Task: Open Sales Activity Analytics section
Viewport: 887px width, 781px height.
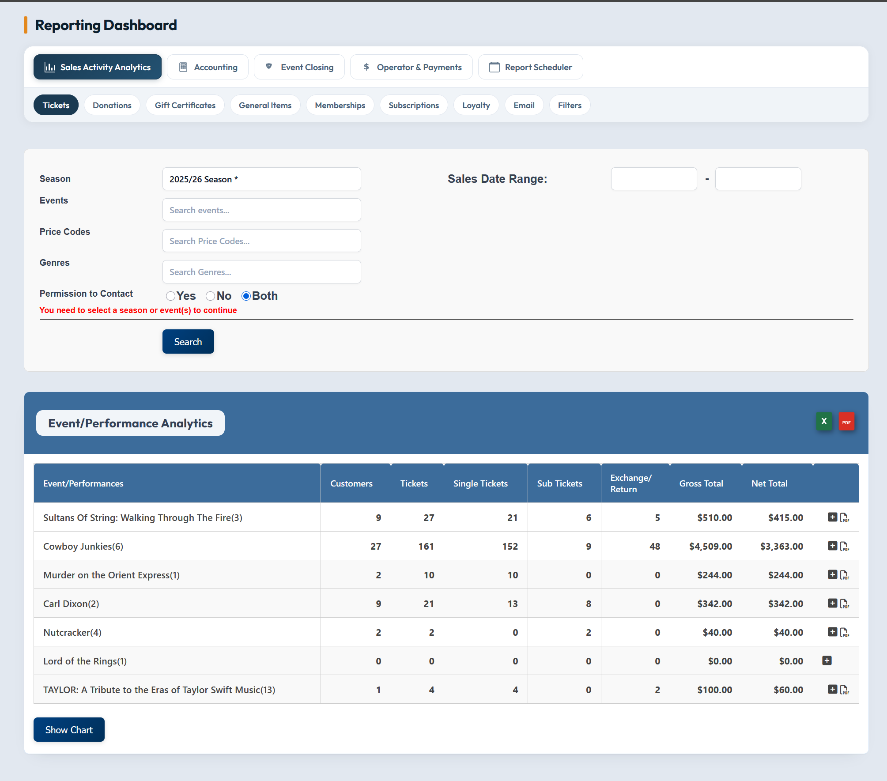Action: (x=98, y=67)
